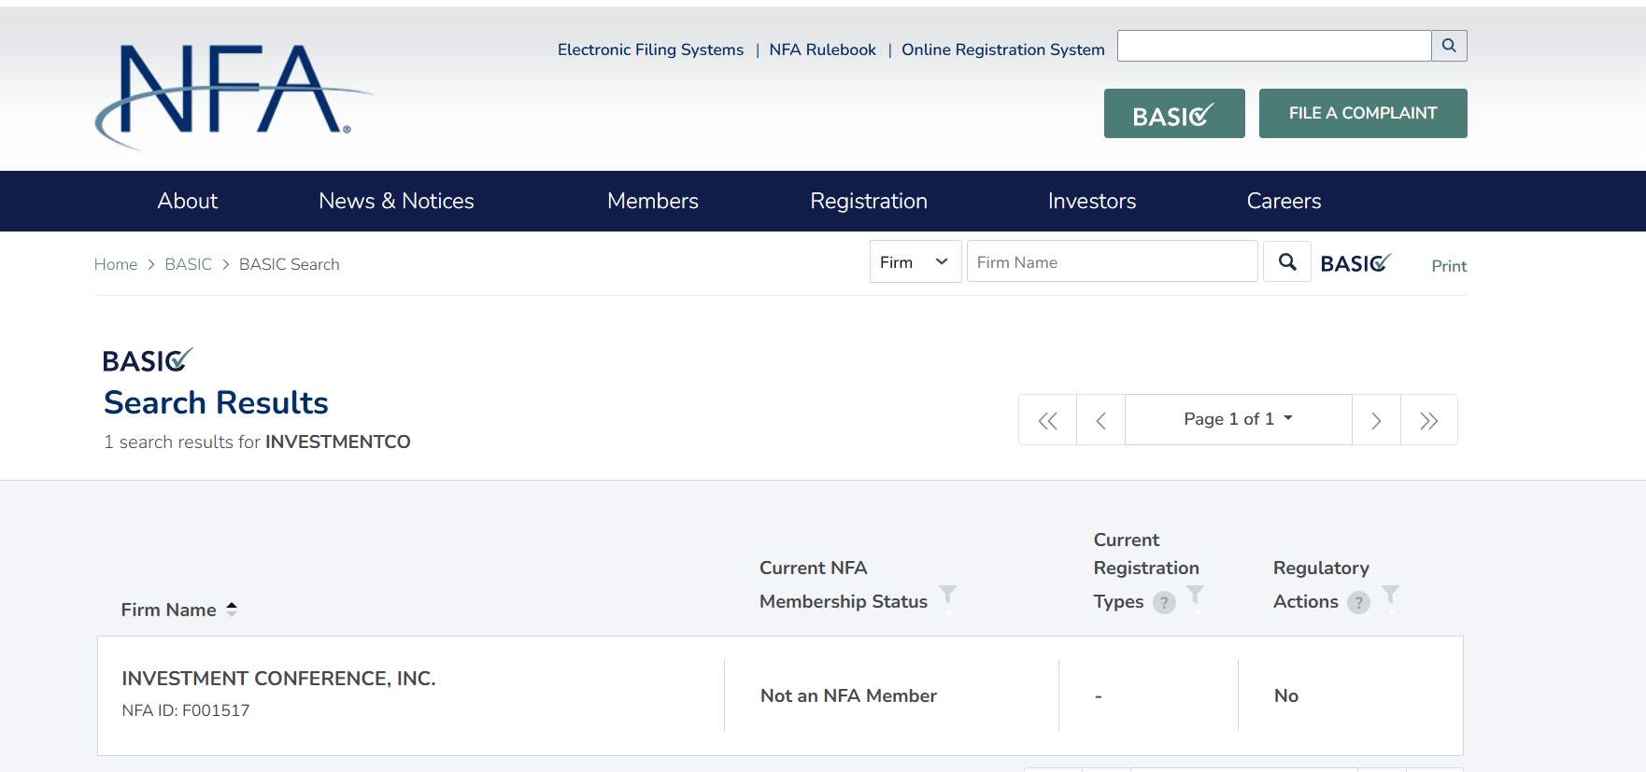Open the Page 1 of 1 dropdown
This screenshot has height=772, width=1646.
(x=1239, y=419)
